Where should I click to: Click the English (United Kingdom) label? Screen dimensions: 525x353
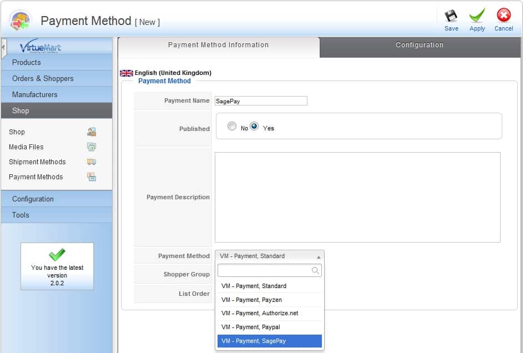173,73
